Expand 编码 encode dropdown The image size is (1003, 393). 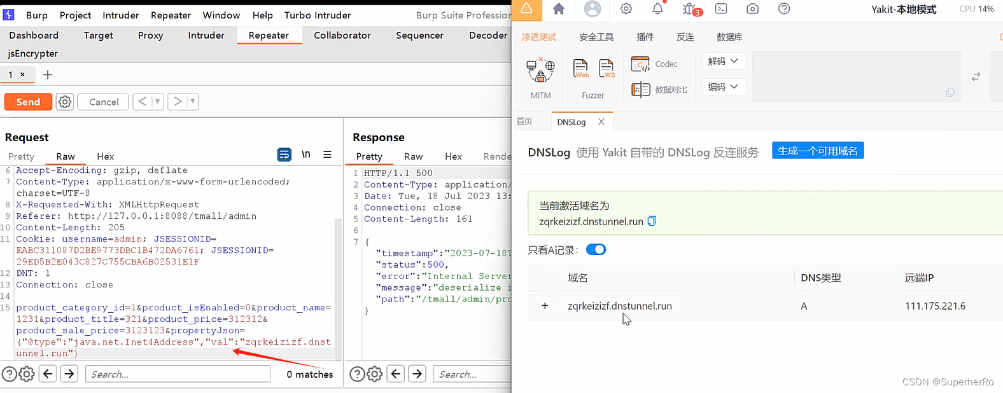pyautogui.click(x=723, y=86)
